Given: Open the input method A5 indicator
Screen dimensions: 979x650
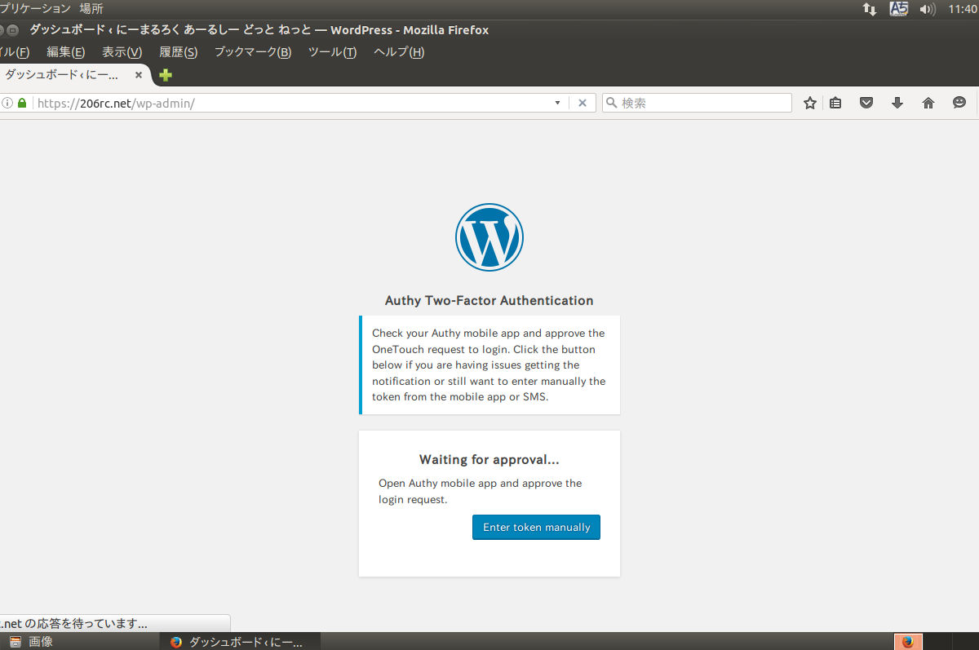Looking at the screenshot, I should (899, 9).
